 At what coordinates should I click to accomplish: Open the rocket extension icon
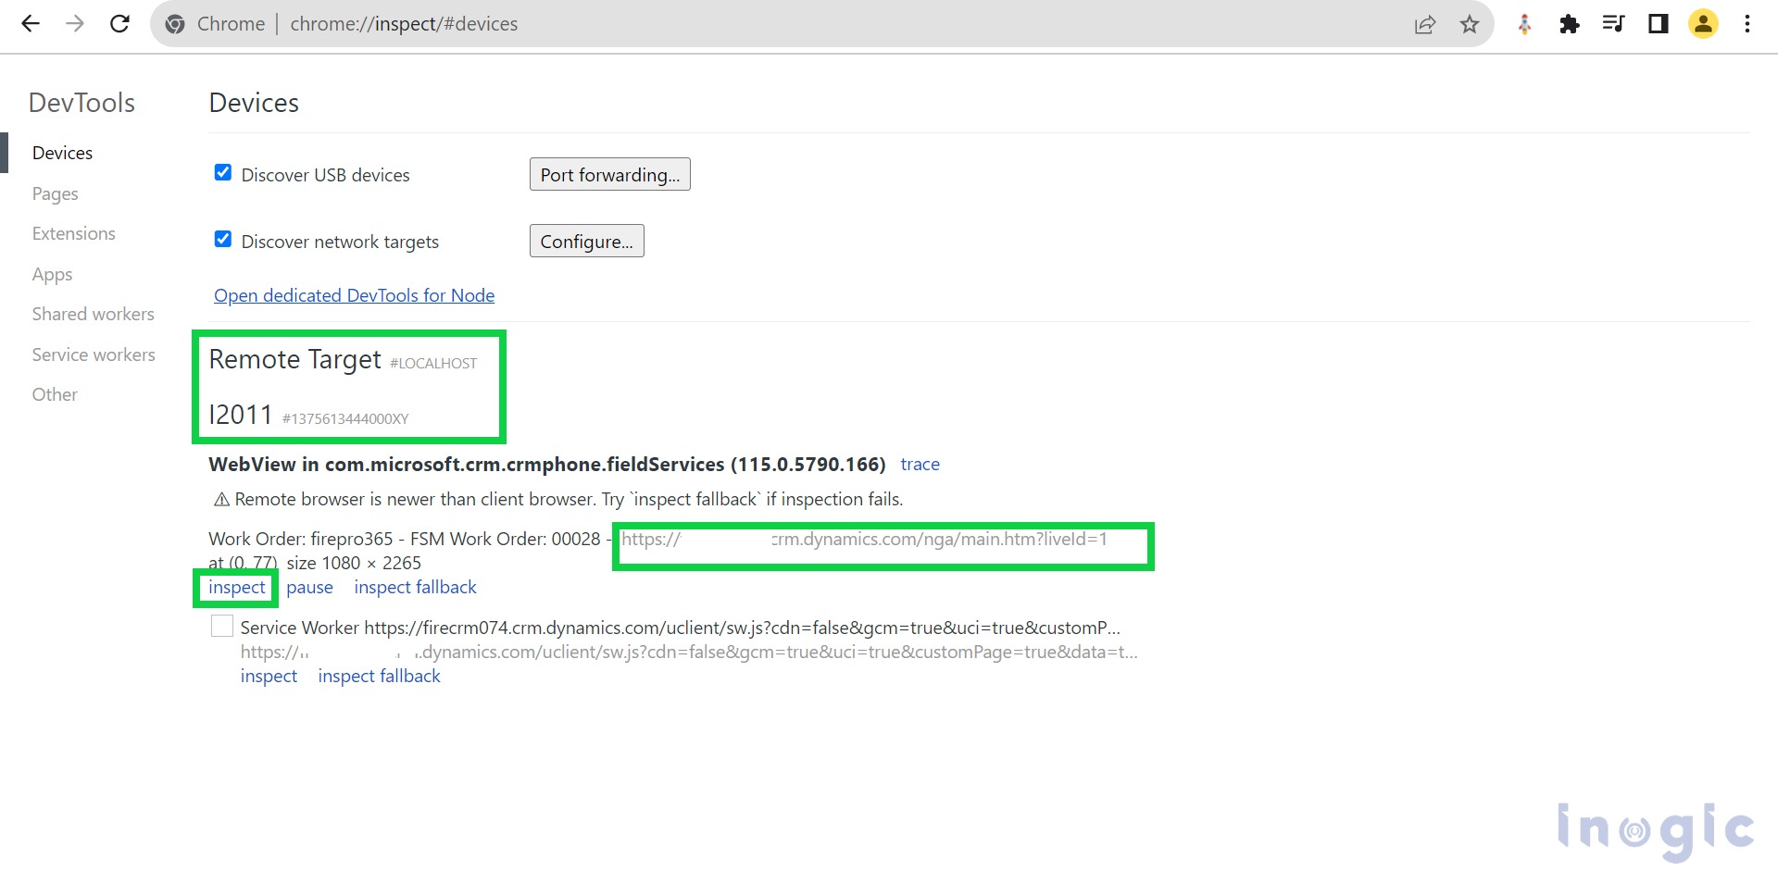pos(1524,24)
